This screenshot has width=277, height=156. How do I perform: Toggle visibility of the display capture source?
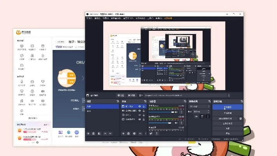coord(139,119)
